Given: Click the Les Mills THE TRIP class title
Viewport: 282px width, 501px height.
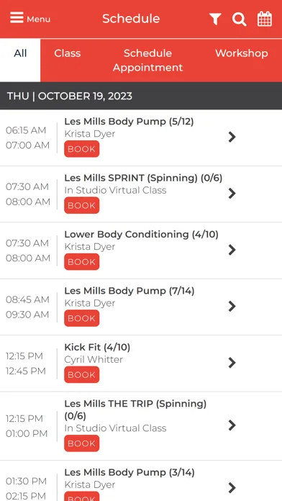Looking at the screenshot, I should coord(135,410).
